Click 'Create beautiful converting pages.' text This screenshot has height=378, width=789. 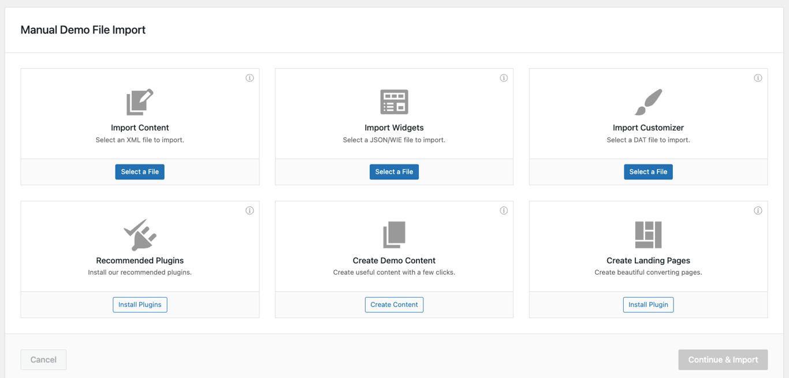click(x=648, y=272)
